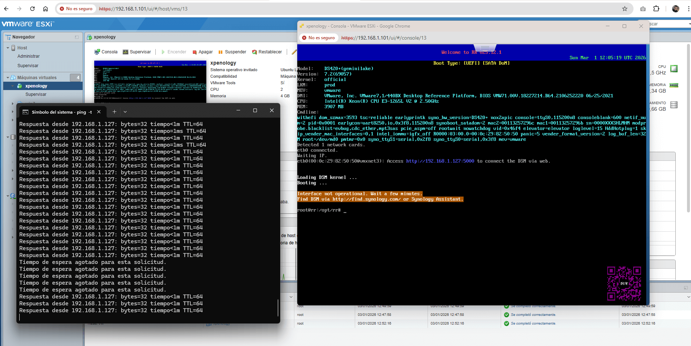This screenshot has height=346, width=691.
Task: Click the Navegador panel icon
Action: [x=8, y=37]
